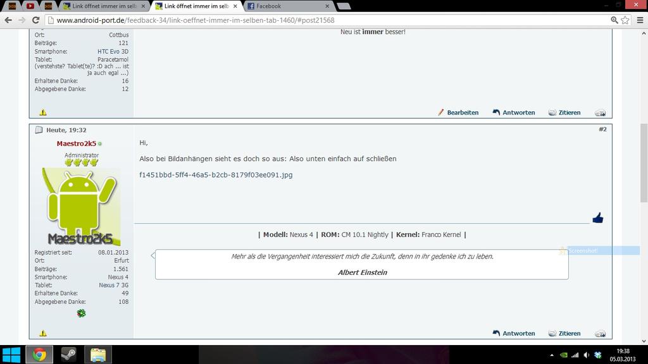Click the address bar URL field

(x=316, y=20)
